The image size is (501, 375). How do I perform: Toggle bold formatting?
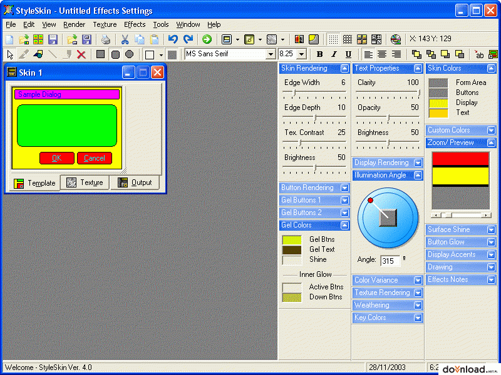click(x=319, y=54)
